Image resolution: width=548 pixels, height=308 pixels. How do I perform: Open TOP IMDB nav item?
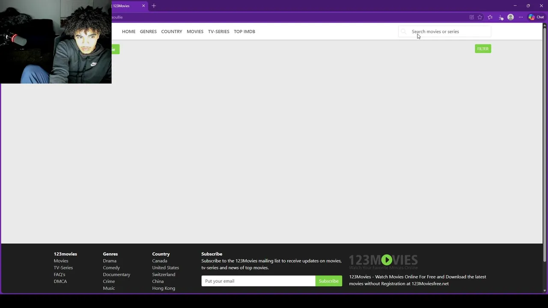(x=244, y=32)
